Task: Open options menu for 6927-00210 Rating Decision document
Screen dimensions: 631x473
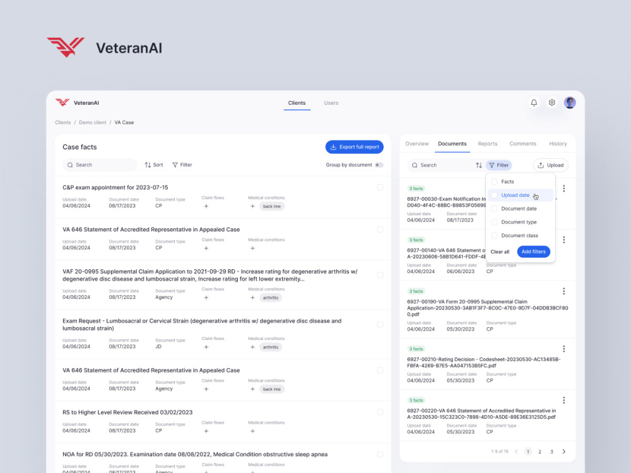Action: tap(563, 349)
